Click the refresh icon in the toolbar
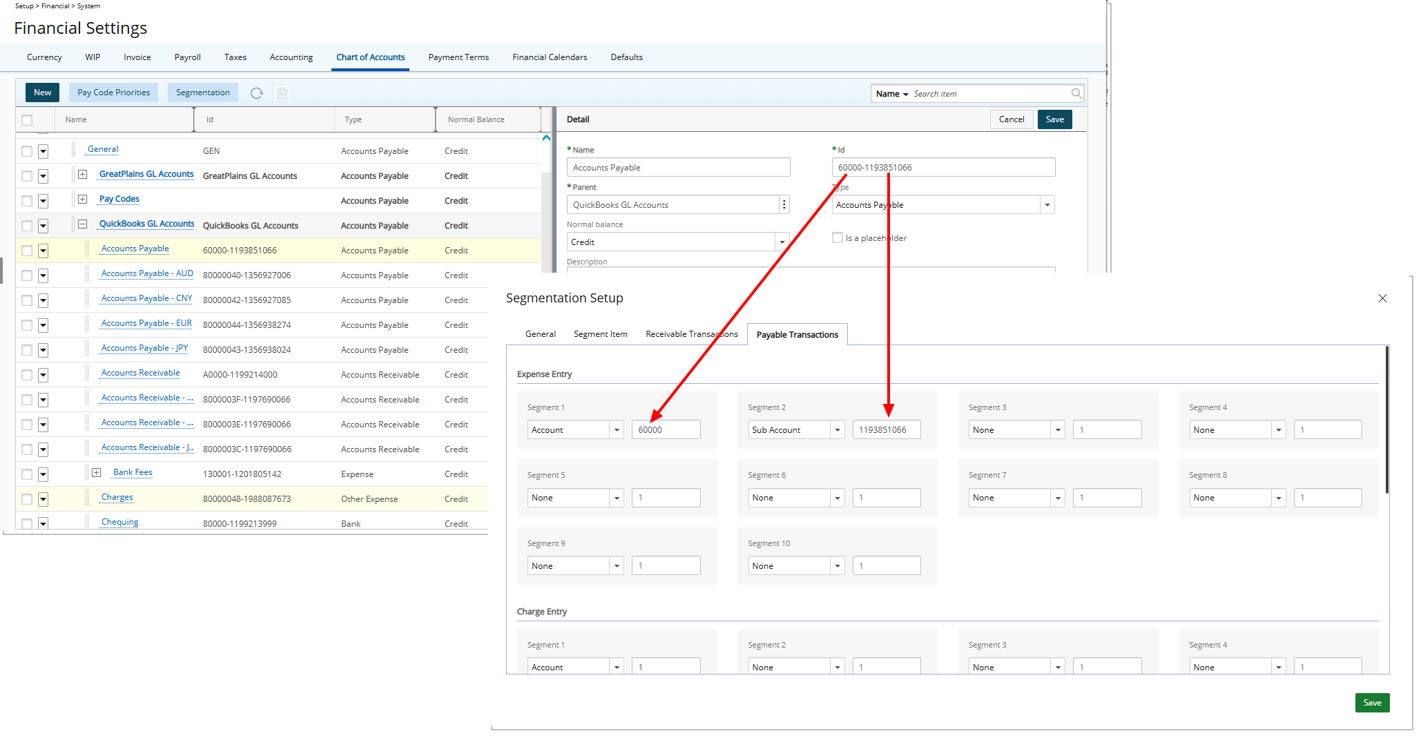Image resolution: width=1421 pixels, height=738 pixels. tap(257, 93)
